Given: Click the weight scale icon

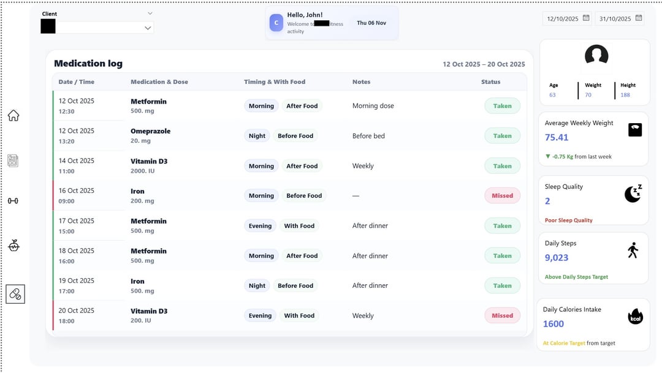Looking at the screenshot, I should [x=635, y=130].
